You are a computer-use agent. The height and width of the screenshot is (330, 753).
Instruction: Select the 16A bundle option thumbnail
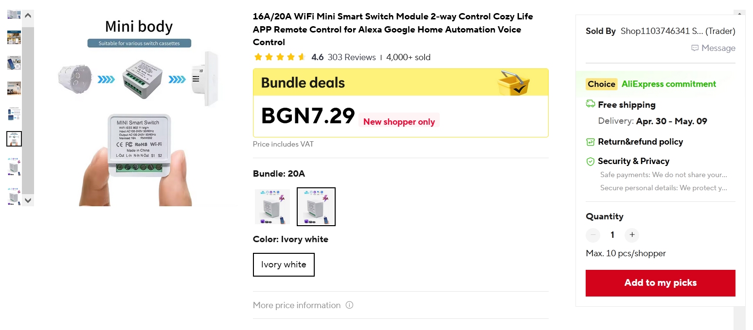pos(272,207)
